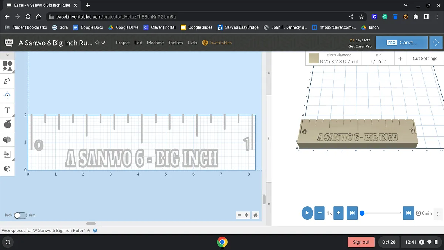Open the apple Icons library
This screenshot has width=444, height=250.
(x=7, y=124)
